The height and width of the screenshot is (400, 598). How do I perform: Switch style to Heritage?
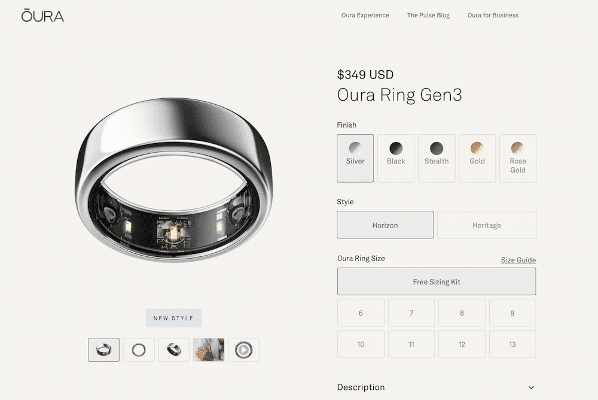click(487, 225)
